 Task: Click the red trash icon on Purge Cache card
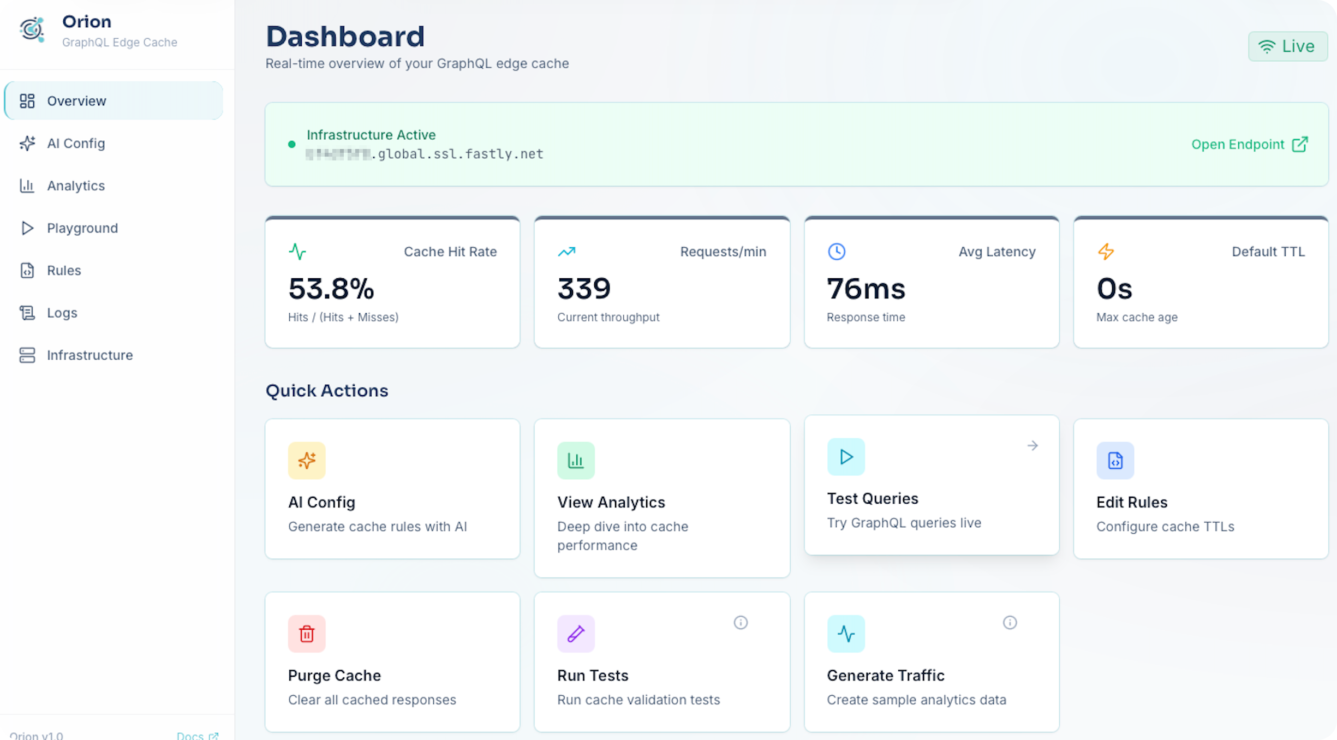coord(307,634)
